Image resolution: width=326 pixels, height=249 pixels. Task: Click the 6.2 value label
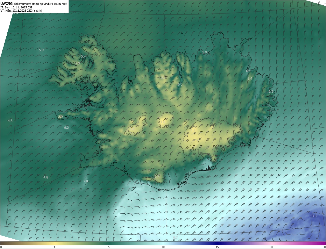click(66, 128)
